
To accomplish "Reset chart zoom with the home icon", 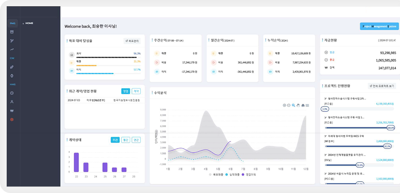I will (303, 105).
